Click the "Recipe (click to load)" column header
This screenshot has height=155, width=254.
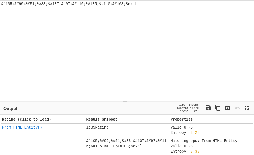(27, 119)
